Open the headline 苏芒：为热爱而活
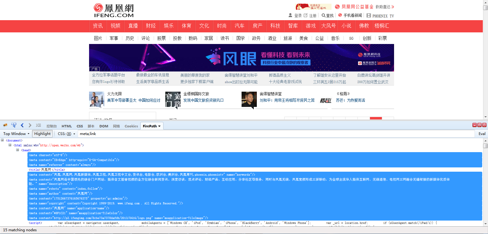Viewport: 488px width, 234px height. [x=350, y=100]
